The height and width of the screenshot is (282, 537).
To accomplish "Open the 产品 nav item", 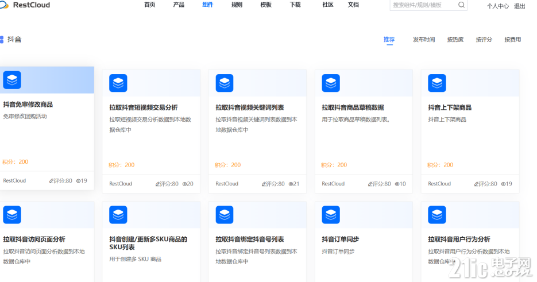I will pos(179,5).
